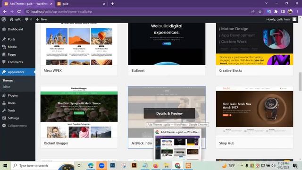Click the Add Themes window preview thumbnail

coord(177,147)
